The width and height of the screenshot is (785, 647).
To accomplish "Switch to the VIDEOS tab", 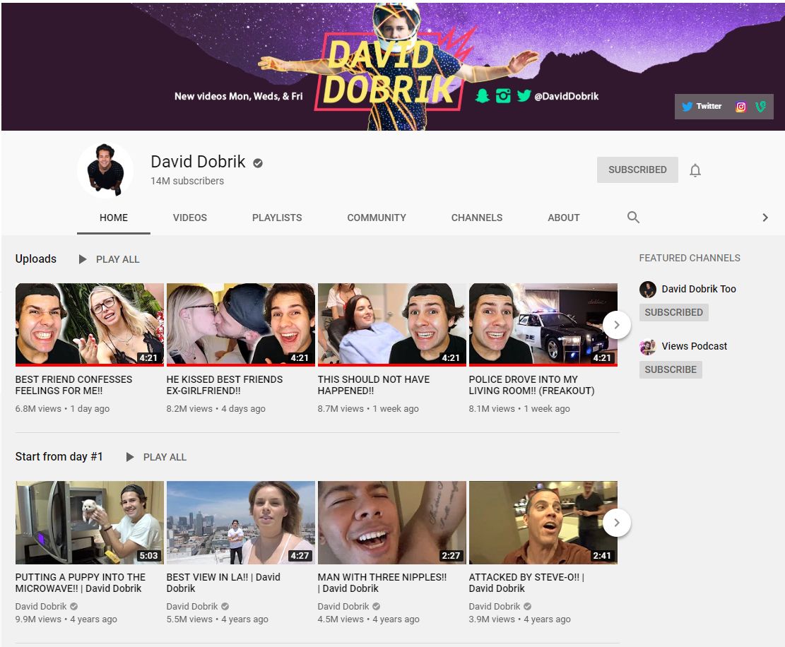I will pos(190,218).
